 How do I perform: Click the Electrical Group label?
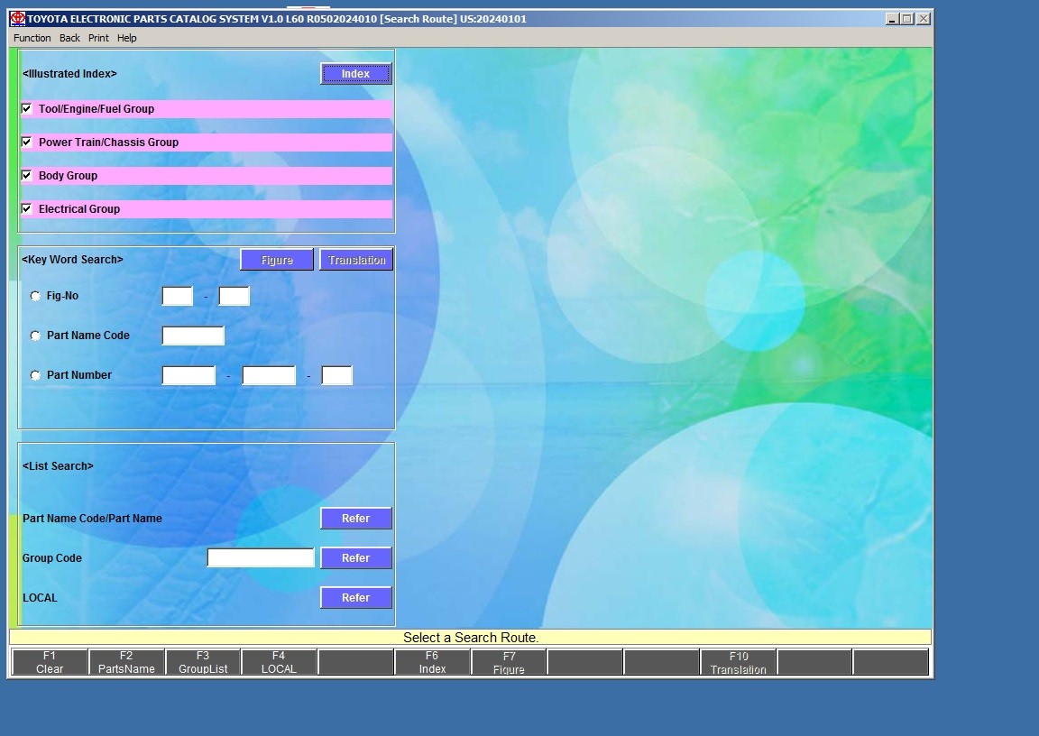click(78, 208)
